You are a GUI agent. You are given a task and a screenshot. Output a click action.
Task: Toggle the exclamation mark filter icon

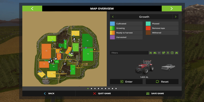172,53
